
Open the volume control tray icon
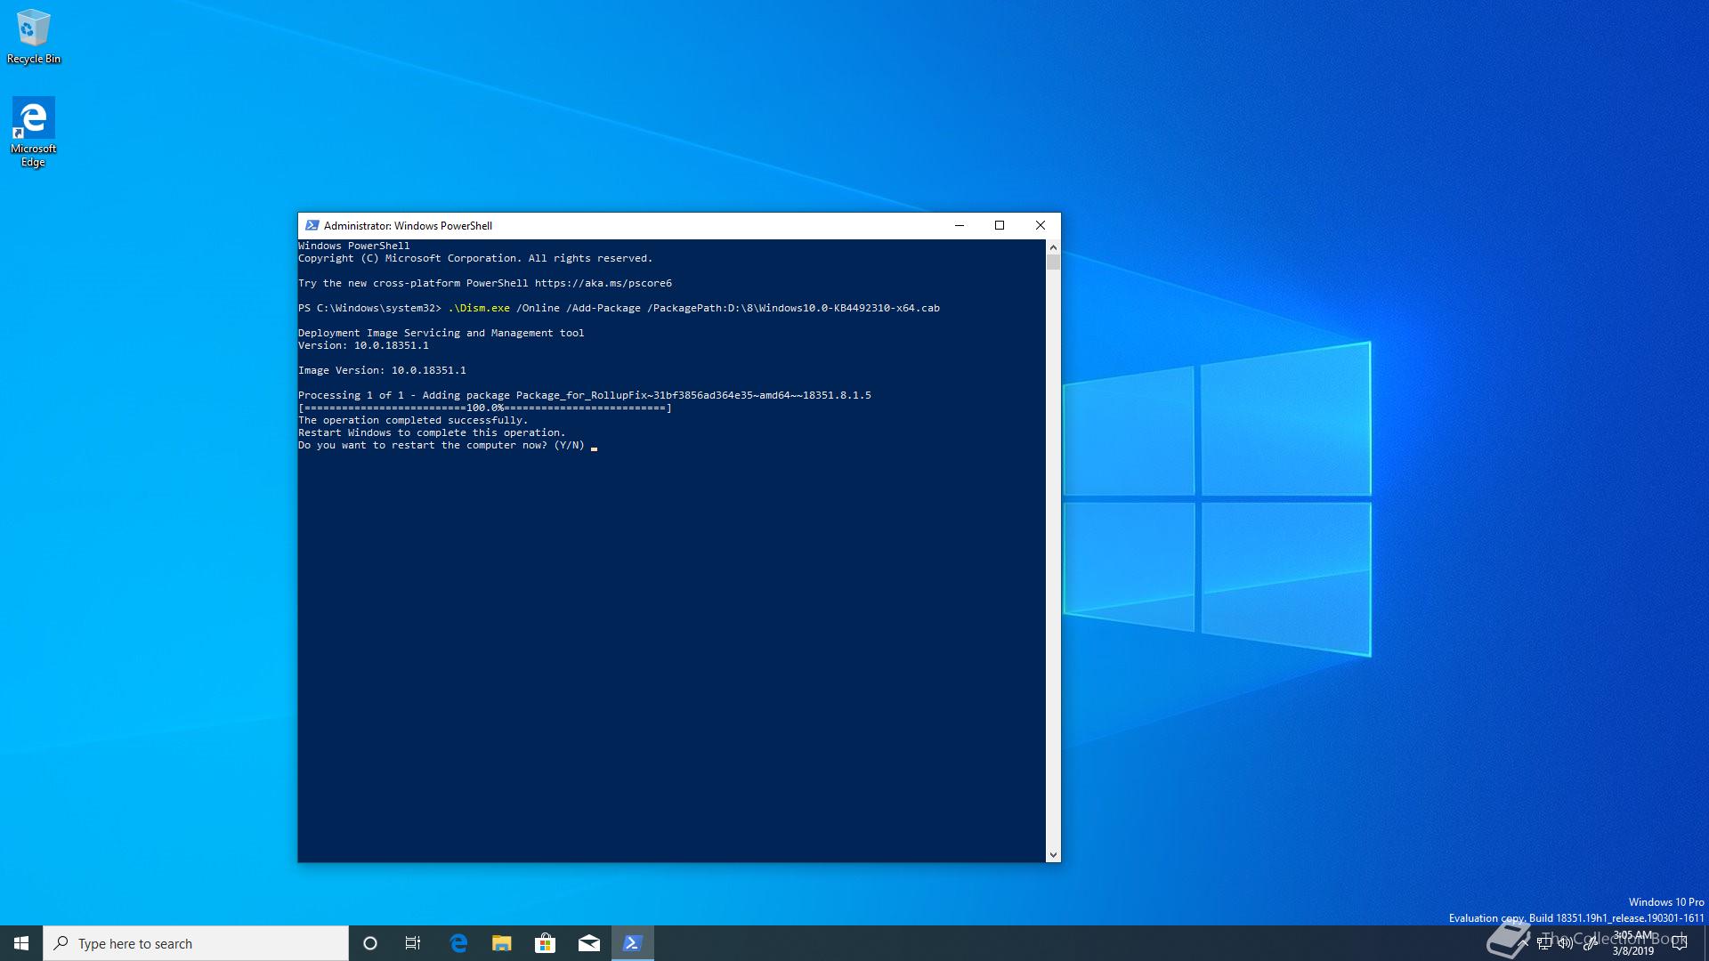[x=1566, y=943]
